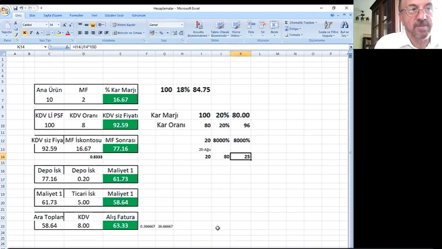Click the Office button
The image size is (442, 249).
[x=6, y=10]
